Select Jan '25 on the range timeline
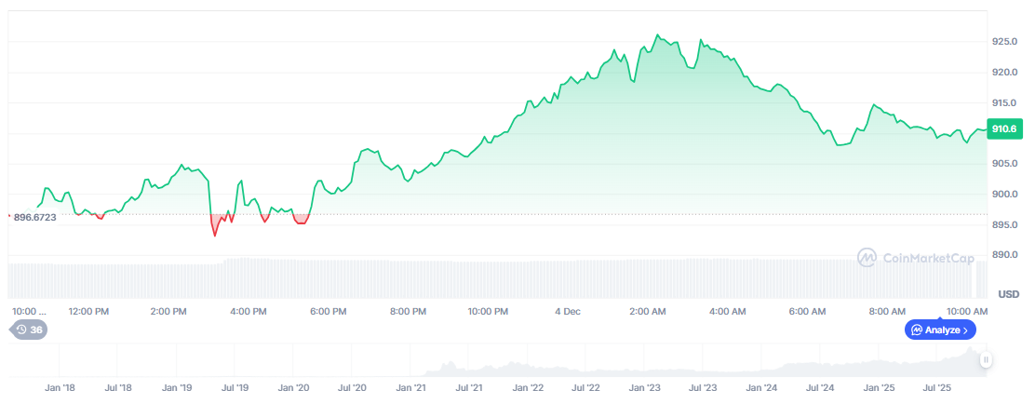Image resolution: width=1035 pixels, height=404 pixels. 880,388
